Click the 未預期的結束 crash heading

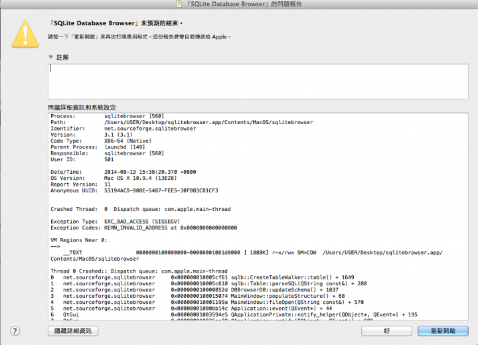[116, 23]
